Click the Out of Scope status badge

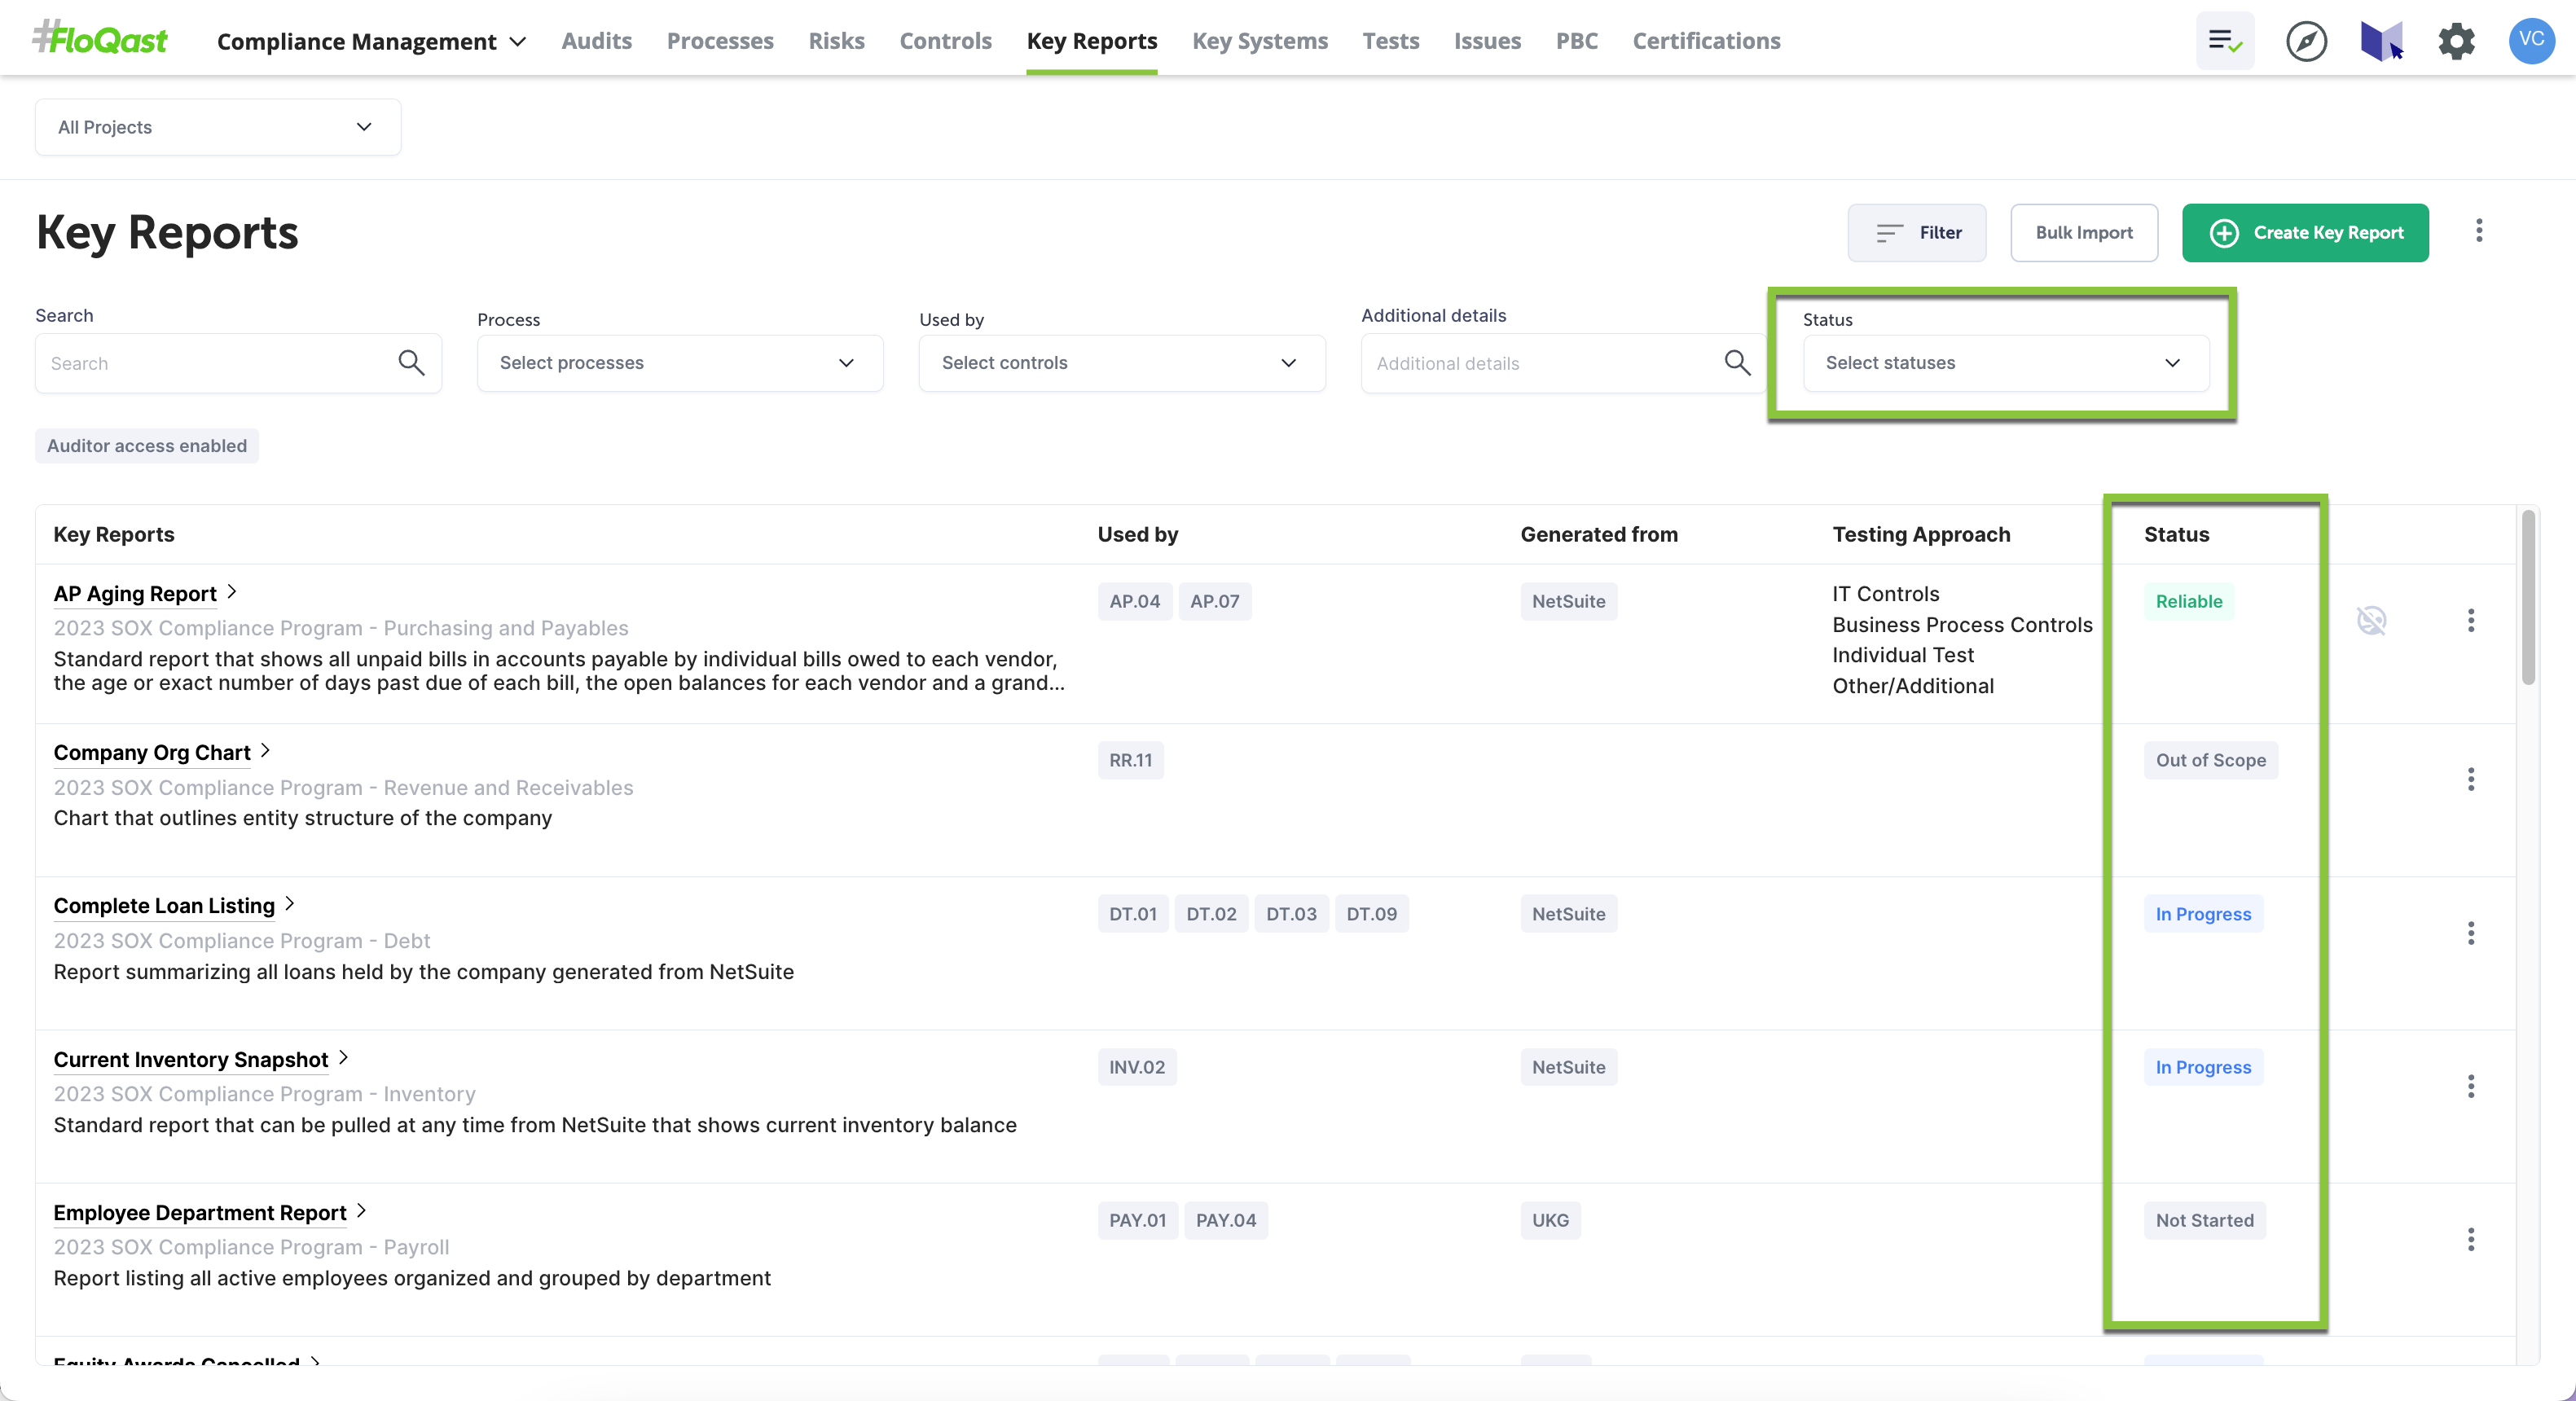pos(2210,760)
